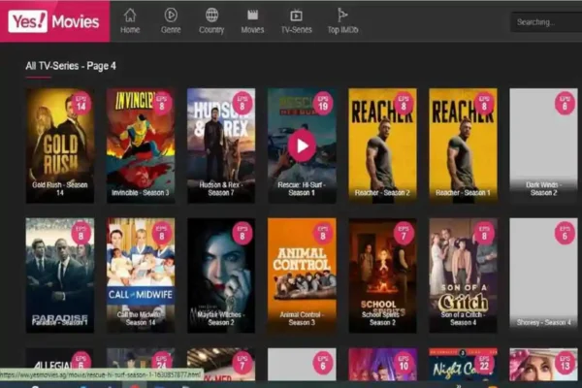The height and width of the screenshot is (388, 582).
Task: Click EPS 8 badge on Reacher Season 2
Action: point(404,103)
